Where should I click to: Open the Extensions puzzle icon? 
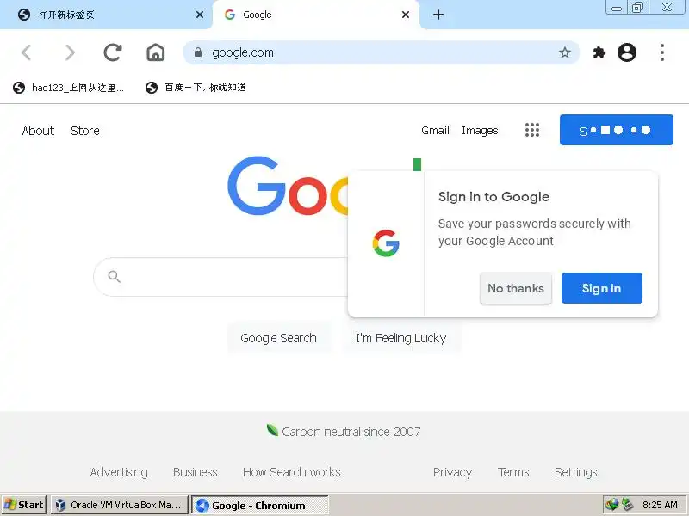click(x=599, y=52)
